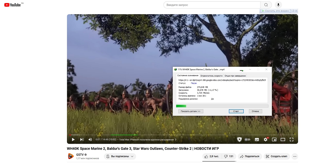The width and height of the screenshot is (330, 164).
Task: Switch to Ограничитель скорости tab
Action: click(211, 76)
